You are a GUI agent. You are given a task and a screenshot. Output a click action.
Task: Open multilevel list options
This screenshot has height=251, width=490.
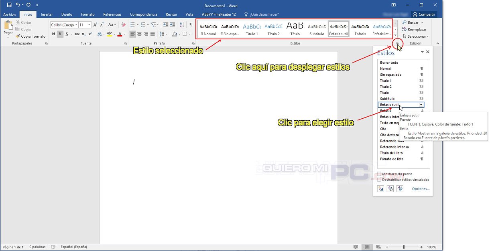click(154, 25)
